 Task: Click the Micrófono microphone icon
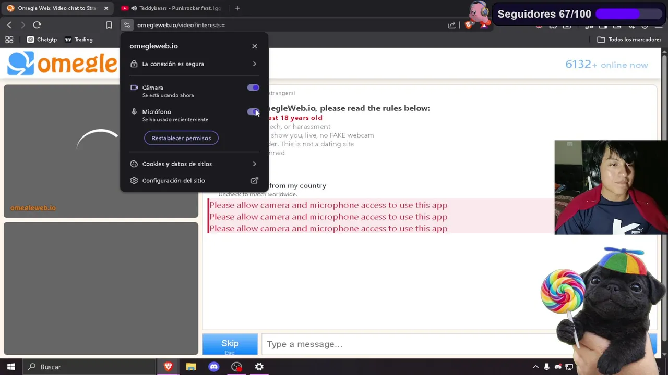pyautogui.click(x=134, y=111)
